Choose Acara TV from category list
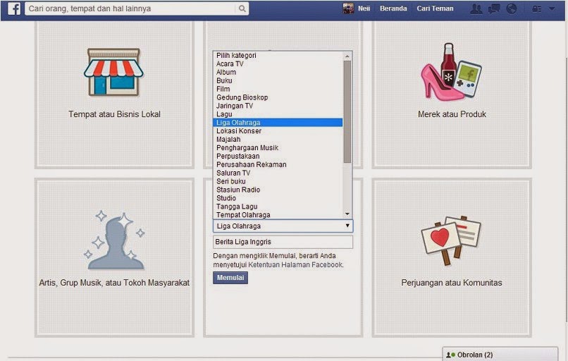568x361 pixels. coord(278,63)
